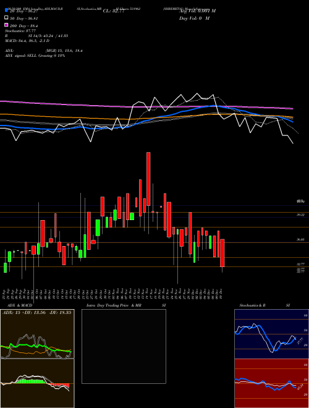Click the 'Stochastics & R' panel title

253,305
